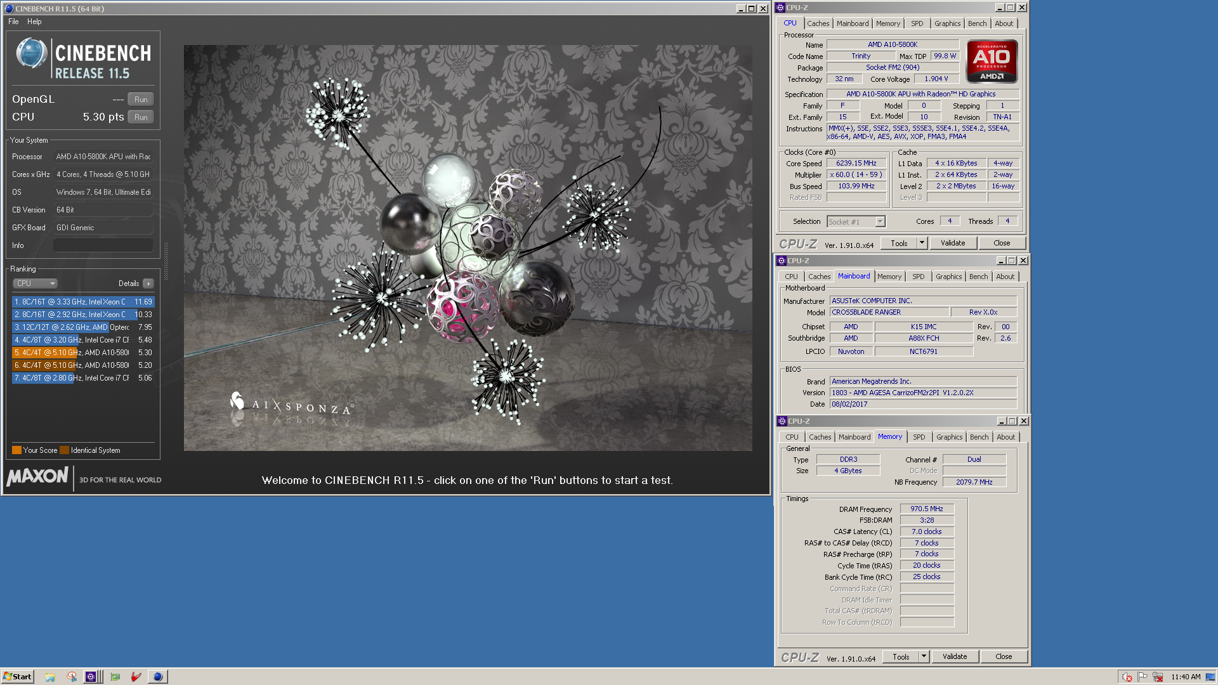The image size is (1218, 685).
Task: Select Bench tab in the Memory CPU-Z window
Action: click(x=979, y=437)
